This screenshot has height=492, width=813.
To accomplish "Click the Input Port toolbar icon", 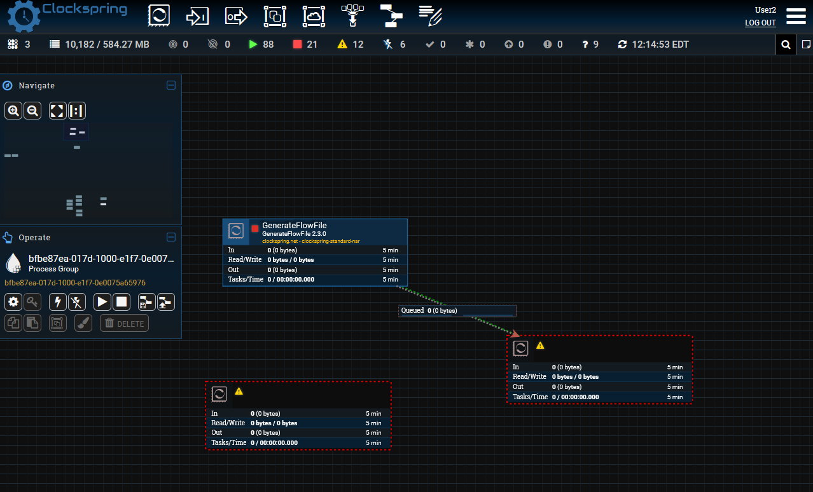I will click(197, 16).
